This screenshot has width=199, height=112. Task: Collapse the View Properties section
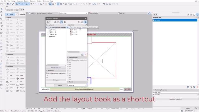[x=68, y=57]
